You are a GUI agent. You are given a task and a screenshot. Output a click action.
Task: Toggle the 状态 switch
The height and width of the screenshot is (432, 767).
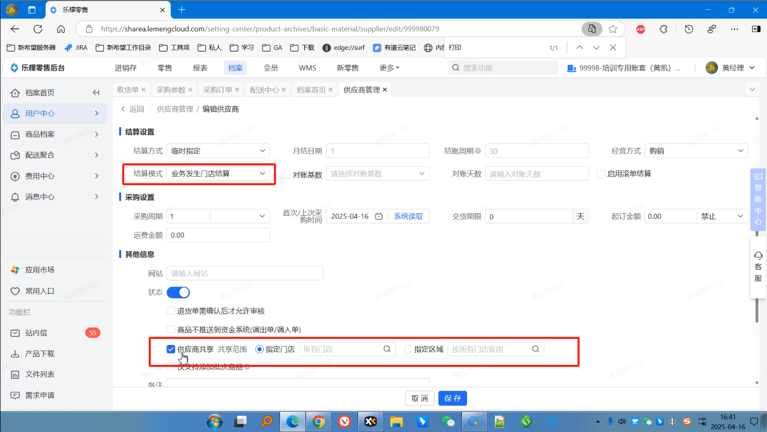[178, 293]
